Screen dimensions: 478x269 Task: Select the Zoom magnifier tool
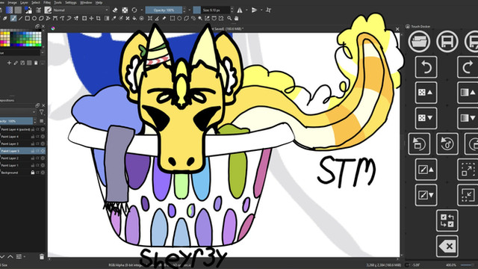click(x=229, y=19)
